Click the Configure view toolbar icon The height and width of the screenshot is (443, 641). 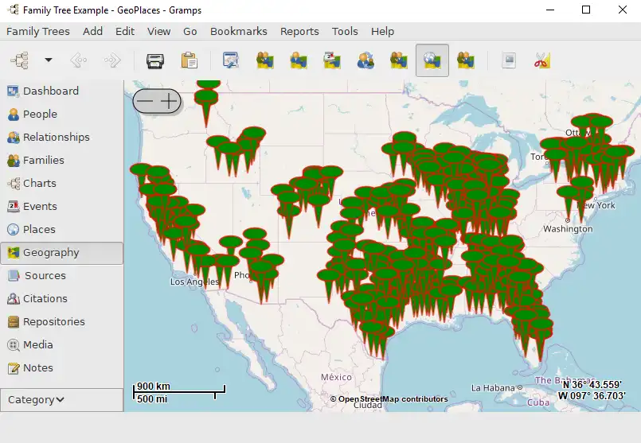click(231, 60)
